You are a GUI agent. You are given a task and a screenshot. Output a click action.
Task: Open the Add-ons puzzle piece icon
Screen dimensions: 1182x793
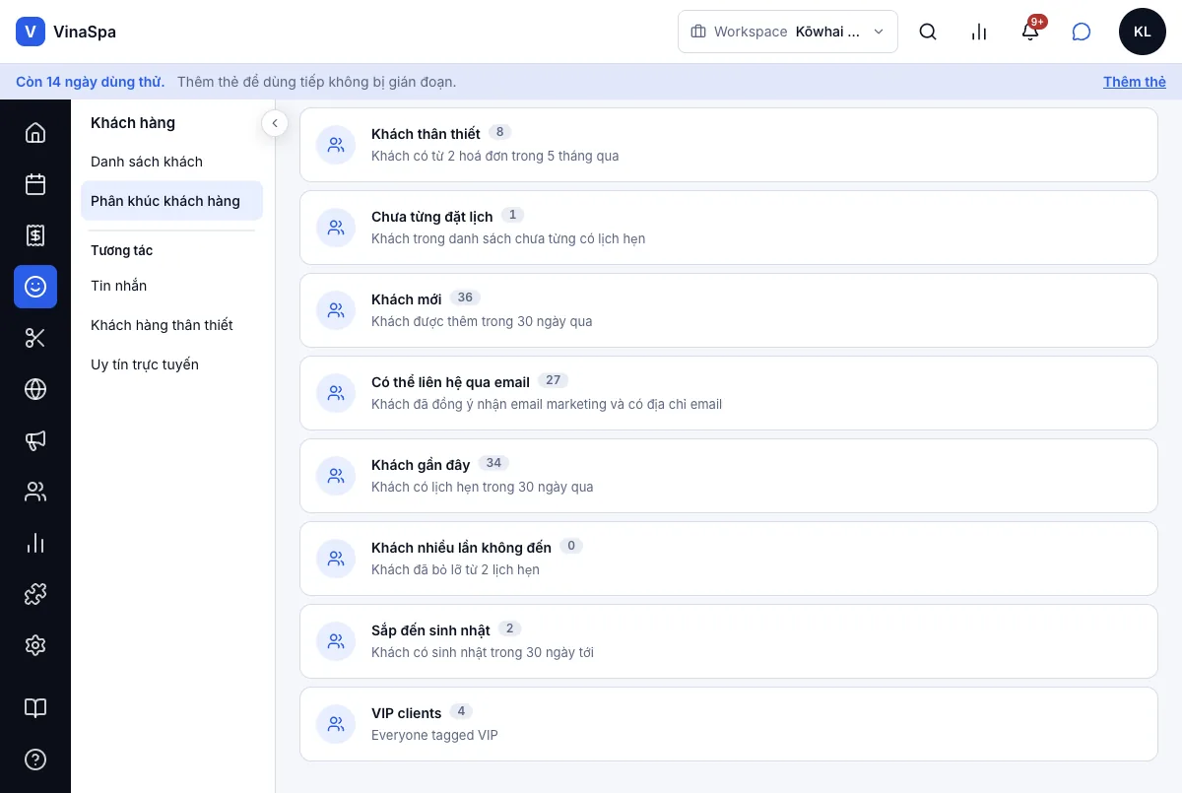(35, 594)
